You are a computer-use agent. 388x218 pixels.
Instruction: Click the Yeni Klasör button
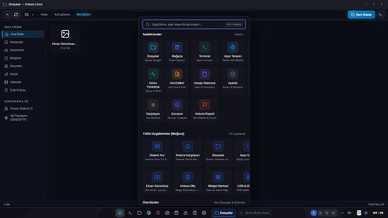pyautogui.click(x=361, y=15)
